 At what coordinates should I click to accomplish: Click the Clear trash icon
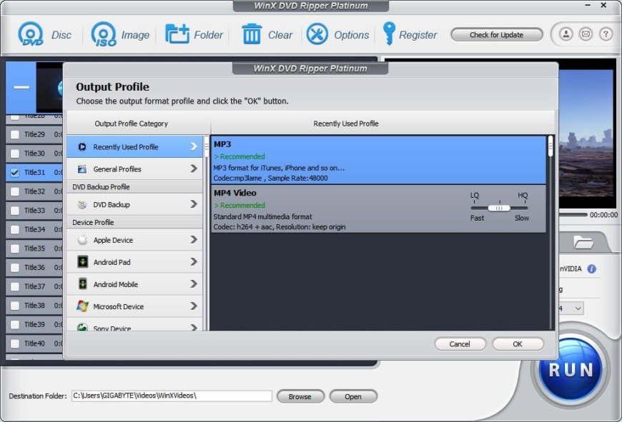(252, 34)
